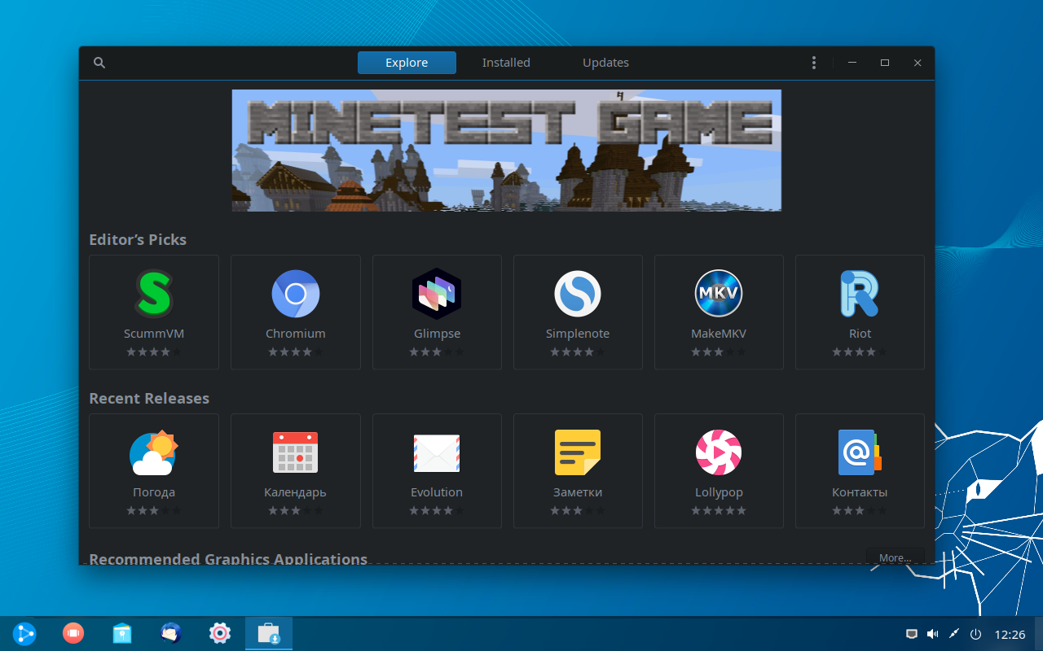Open the ScummVM app card
The image size is (1043, 651).
click(154, 312)
